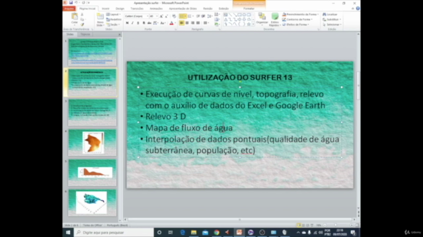Expand the shapes gallery more arrow
Viewport: 423px width, 237px height.
click(x=253, y=24)
